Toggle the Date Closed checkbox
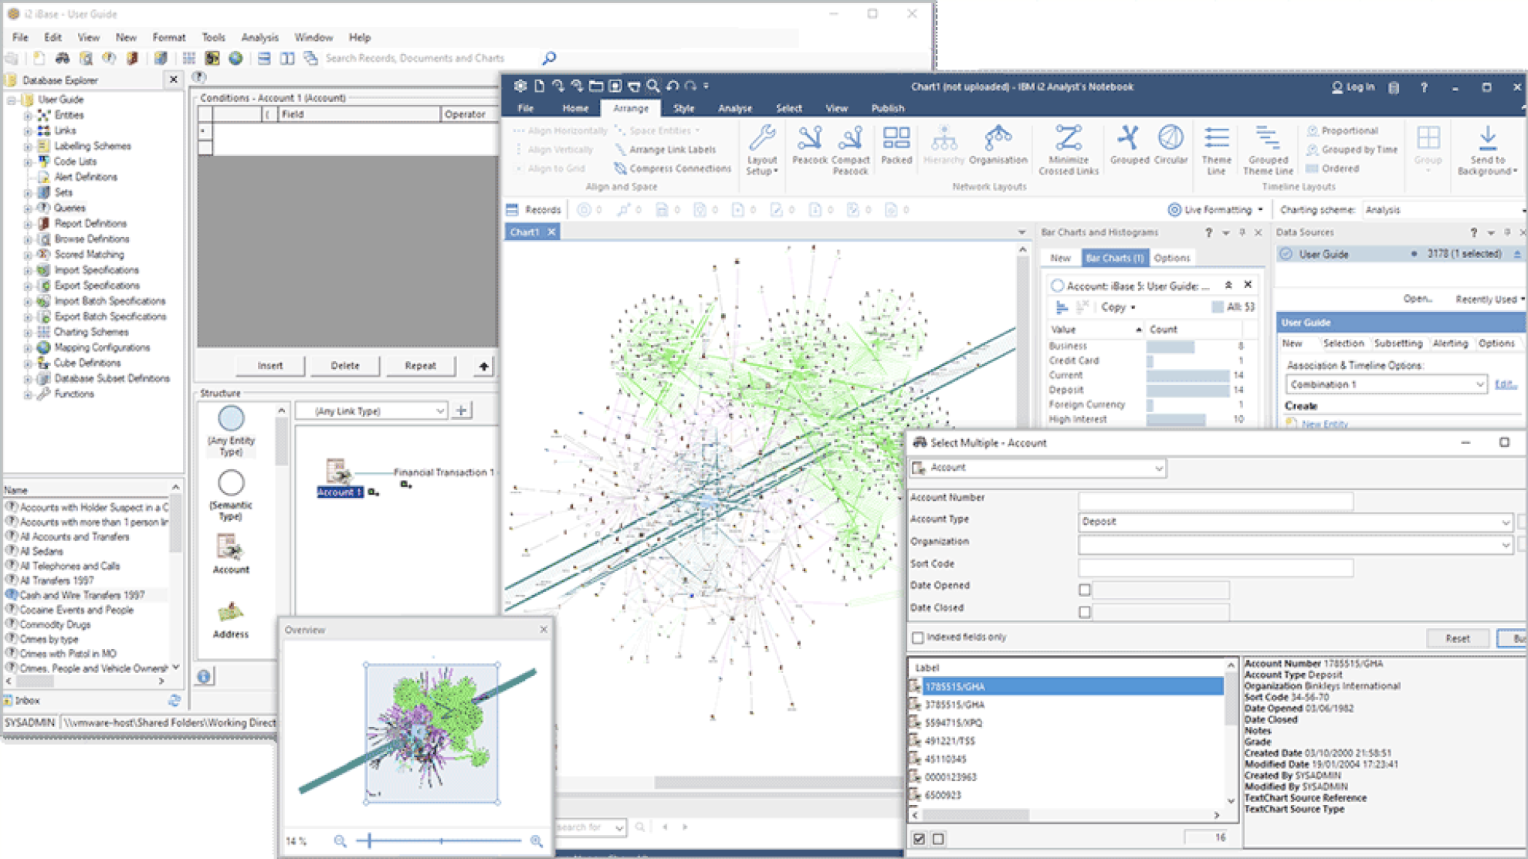 [x=1085, y=610]
